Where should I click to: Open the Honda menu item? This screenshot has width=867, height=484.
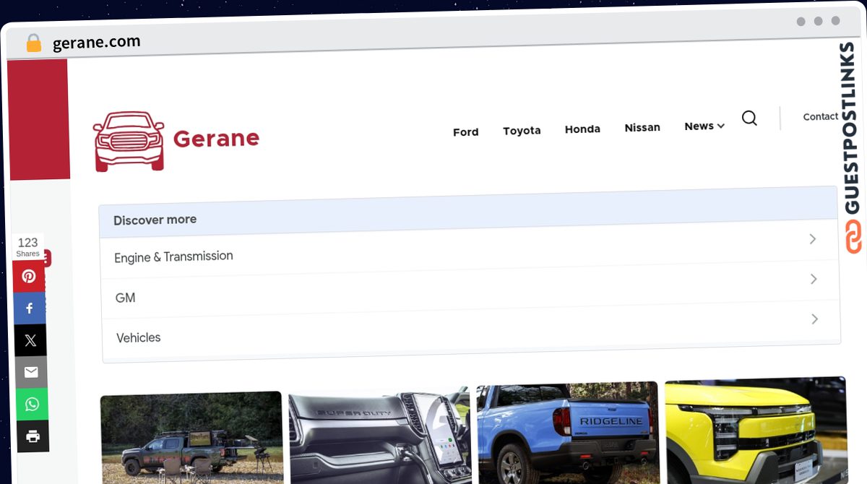point(582,129)
